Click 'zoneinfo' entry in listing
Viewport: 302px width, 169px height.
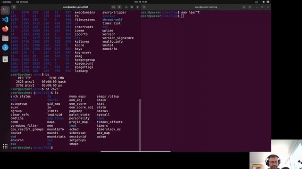(x=109, y=49)
